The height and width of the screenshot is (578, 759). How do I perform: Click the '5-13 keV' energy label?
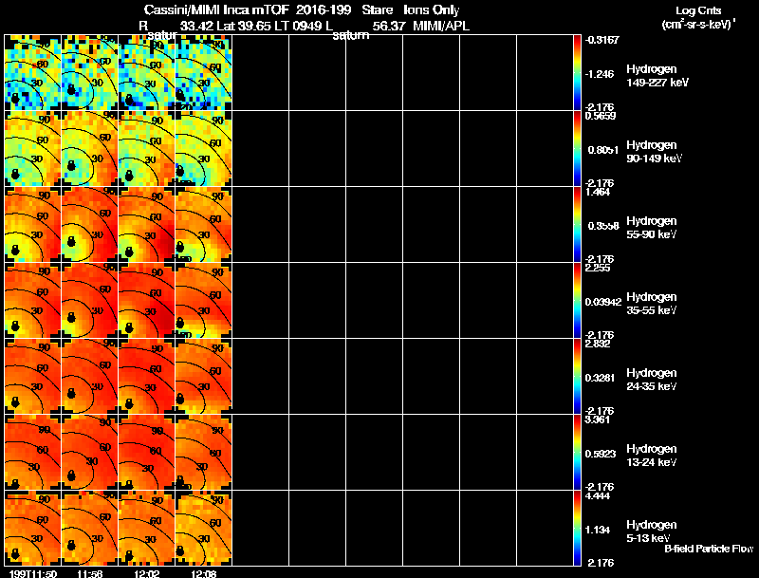(x=649, y=538)
